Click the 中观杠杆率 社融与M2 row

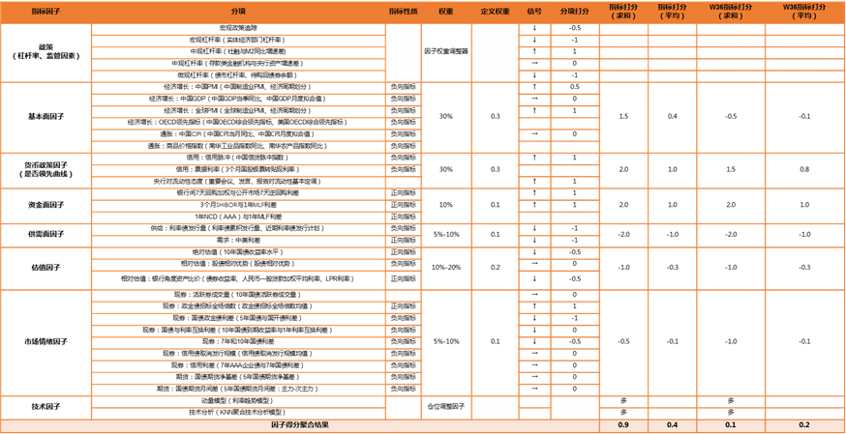(238, 51)
